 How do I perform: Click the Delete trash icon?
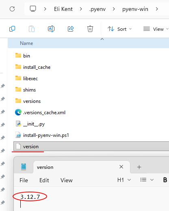pos(90,29)
